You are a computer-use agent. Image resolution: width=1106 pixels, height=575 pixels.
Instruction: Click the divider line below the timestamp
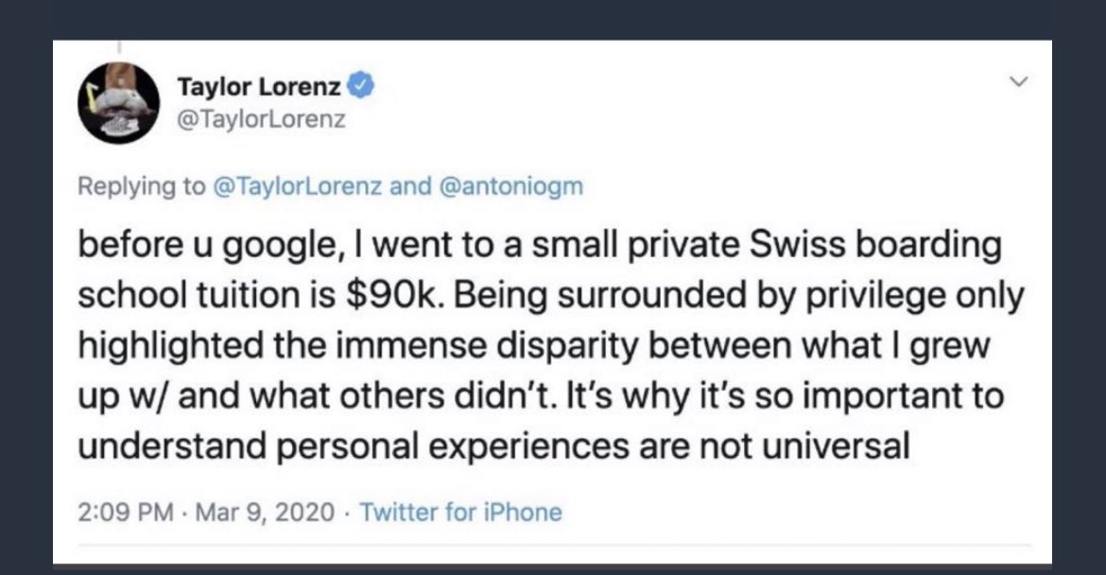(553, 545)
